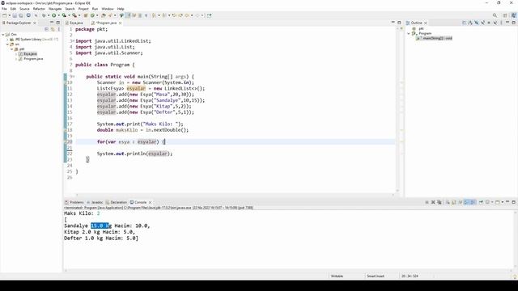
Task: Select the Java perspective icon
Action: [513, 15]
